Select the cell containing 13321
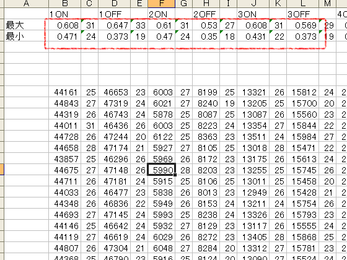This screenshot has height=260, width=347. click(253, 92)
